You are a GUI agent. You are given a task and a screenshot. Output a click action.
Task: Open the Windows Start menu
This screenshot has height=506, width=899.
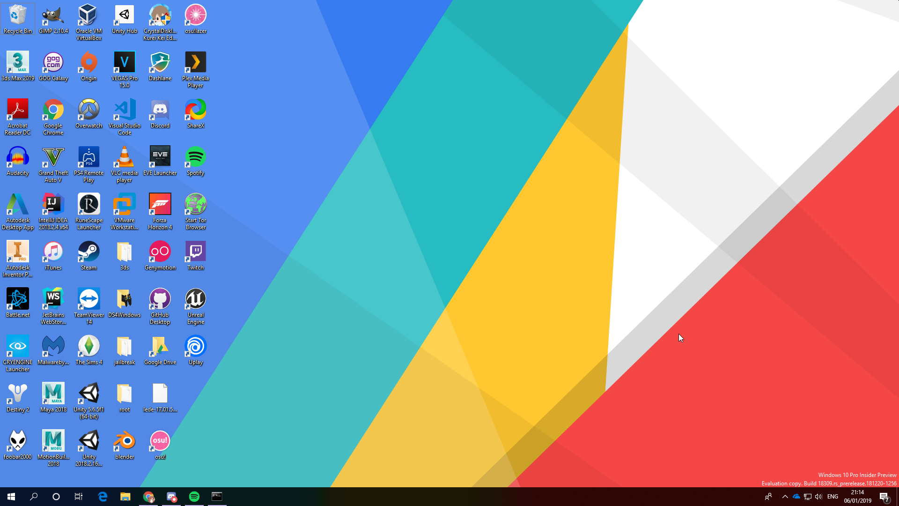click(11, 497)
